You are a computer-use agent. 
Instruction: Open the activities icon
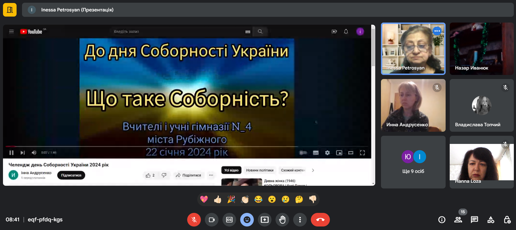[491, 220]
